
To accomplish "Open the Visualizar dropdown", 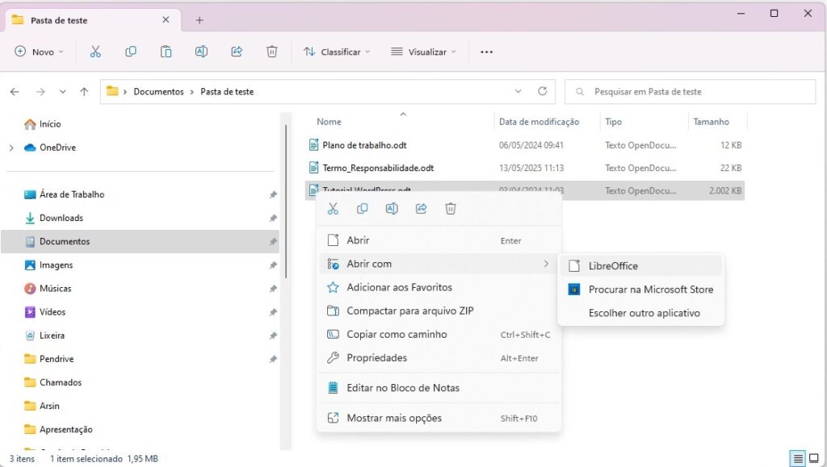I will coord(423,52).
